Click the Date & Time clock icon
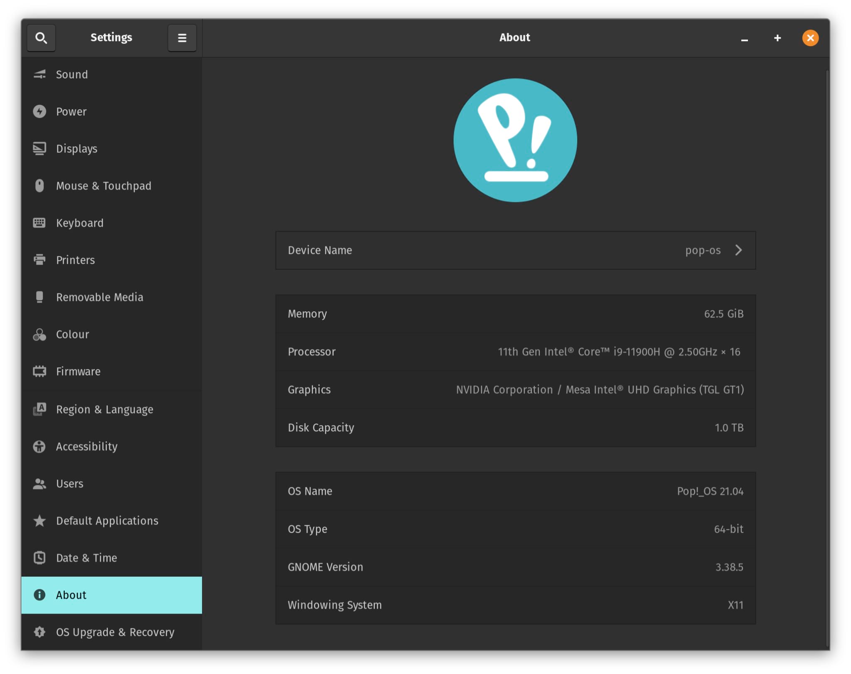 point(39,557)
